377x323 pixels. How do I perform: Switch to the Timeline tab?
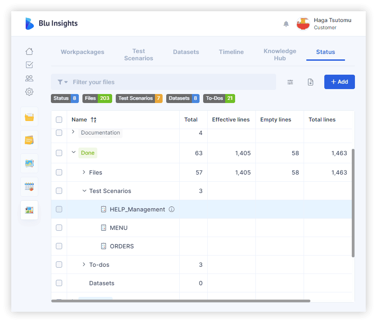pyautogui.click(x=231, y=52)
